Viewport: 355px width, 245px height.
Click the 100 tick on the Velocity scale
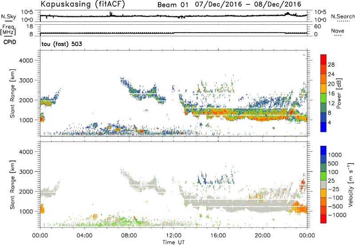point(333,172)
